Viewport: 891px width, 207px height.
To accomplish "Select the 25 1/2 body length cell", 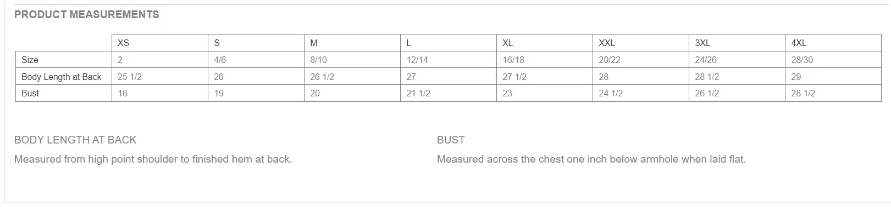I will 159,77.
